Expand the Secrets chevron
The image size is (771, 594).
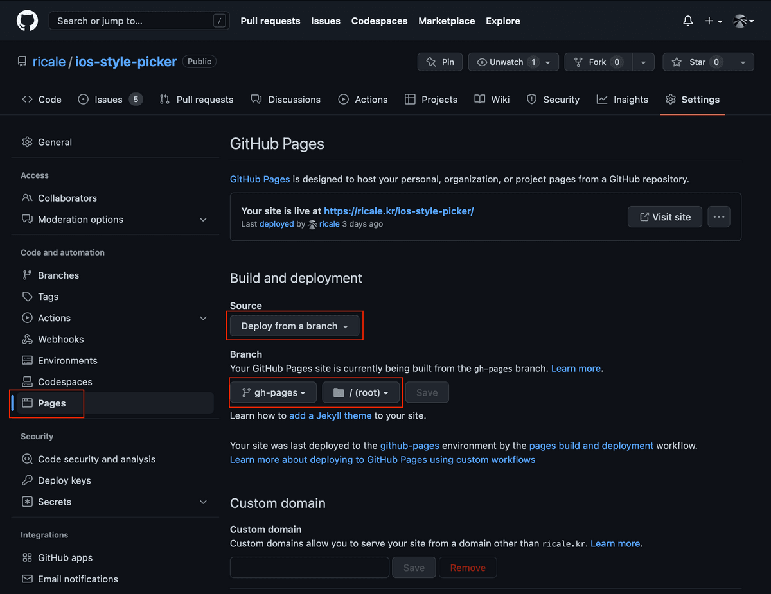(x=203, y=502)
